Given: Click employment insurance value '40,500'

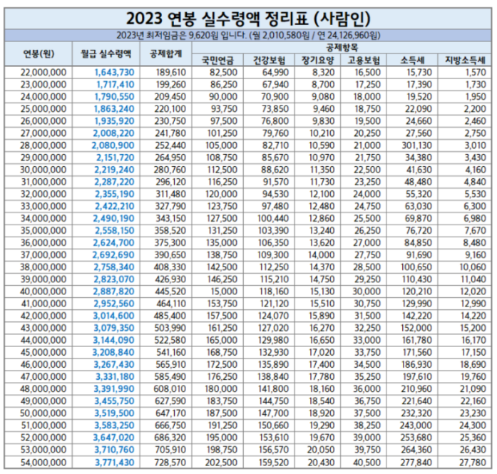Looking at the screenshot, I should pos(367,463).
